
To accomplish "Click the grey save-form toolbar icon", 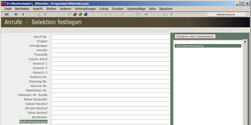I will pos(69,14).
